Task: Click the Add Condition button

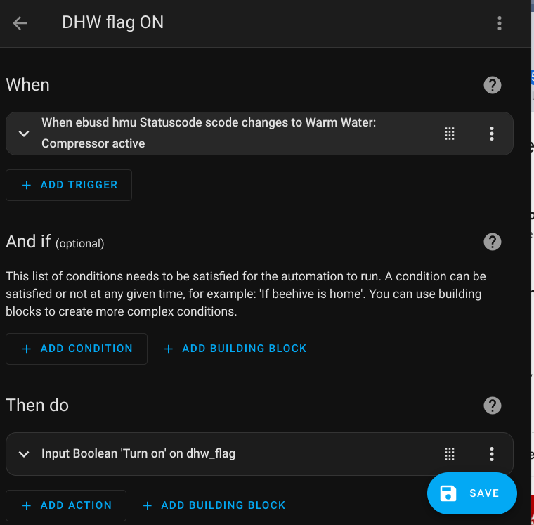Action: click(x=77, y=349)
